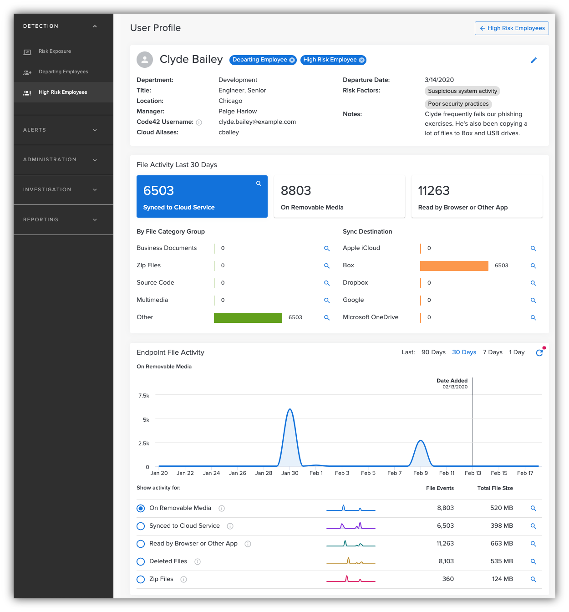
Task: Select the Read by Browser or Other App radio
Action: (141, 544)
